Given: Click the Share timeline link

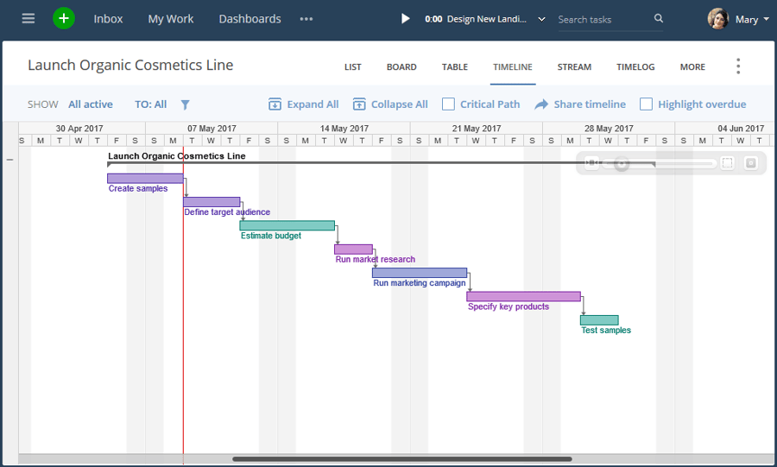Looking at the screenshot, I should tap(580, 104).
